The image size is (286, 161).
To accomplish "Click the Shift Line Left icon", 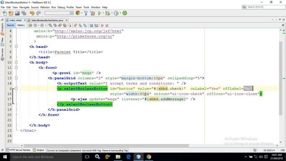I will 91,25.
